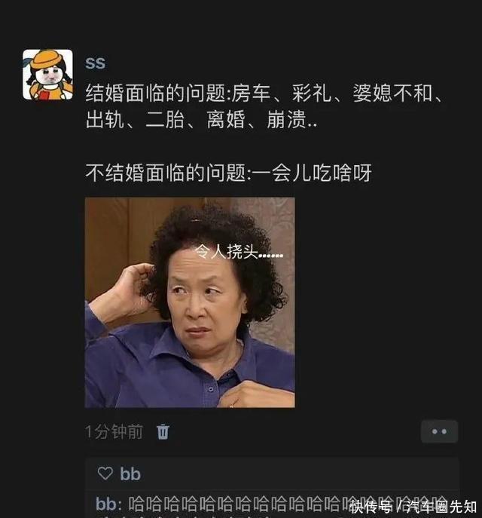Click the 快传号 watermark text
The width and height of the screenshot is (482, 518).
371,507
